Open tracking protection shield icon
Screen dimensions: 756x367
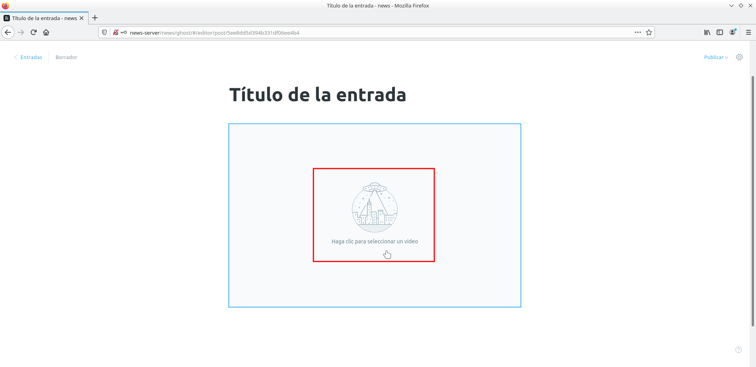click(x=104, y=32)
